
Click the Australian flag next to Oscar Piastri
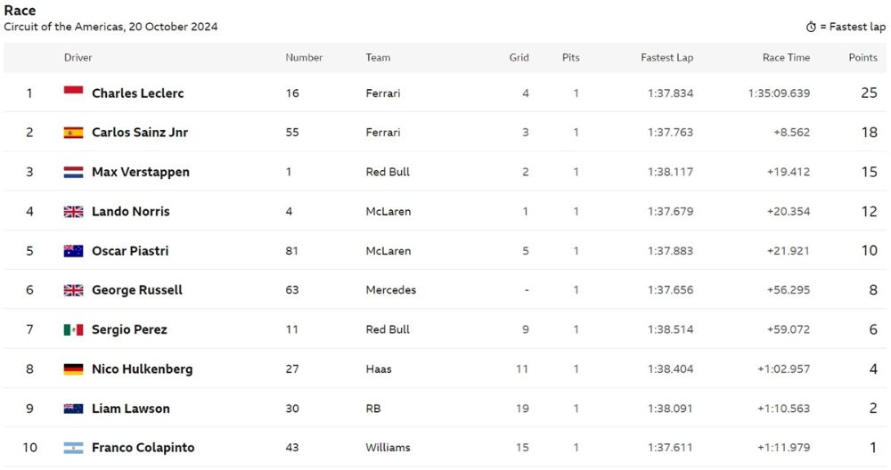click(x=73, y=251)
